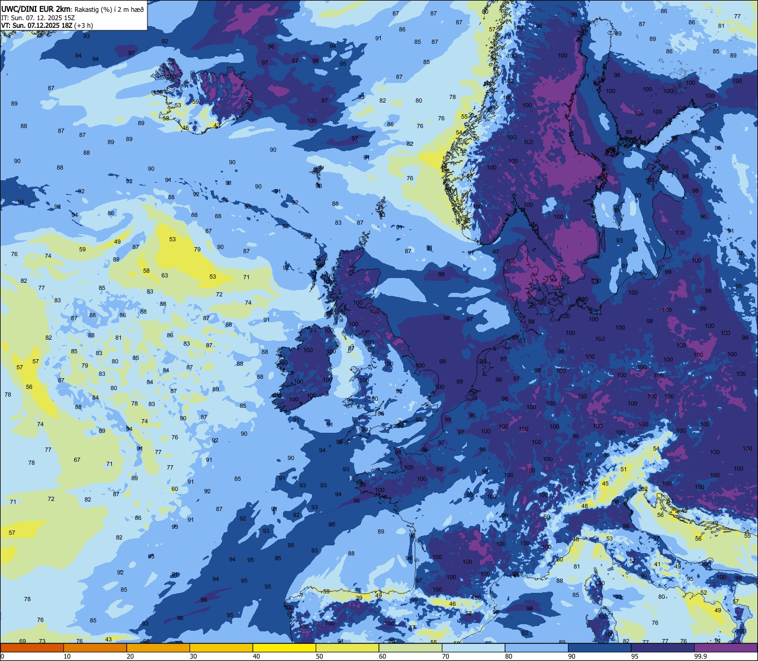Viewport: 758px width, 661px height.
Task: Click the humidity value '63' on the map
Action: (x=165, y=276)
